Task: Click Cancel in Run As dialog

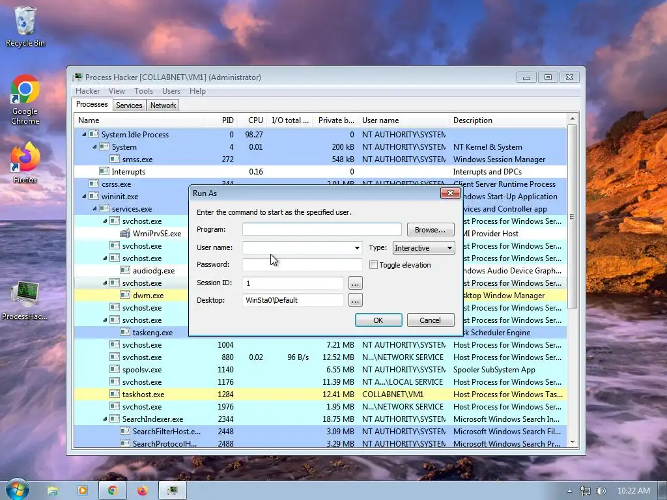Action: (x=431, y=320)
